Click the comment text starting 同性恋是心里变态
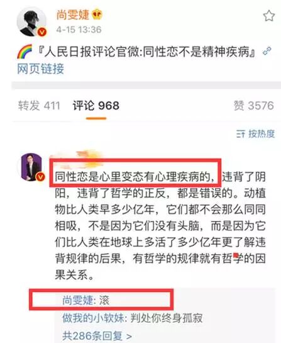This screenshot has width=281, height=343. 160,225
